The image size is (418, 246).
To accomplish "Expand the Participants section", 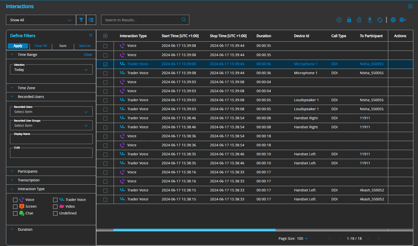I will 51,171.
